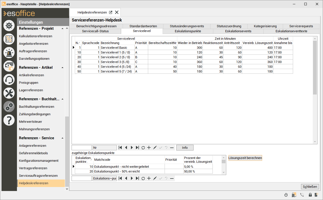Add new service level with plus icon

149,148
